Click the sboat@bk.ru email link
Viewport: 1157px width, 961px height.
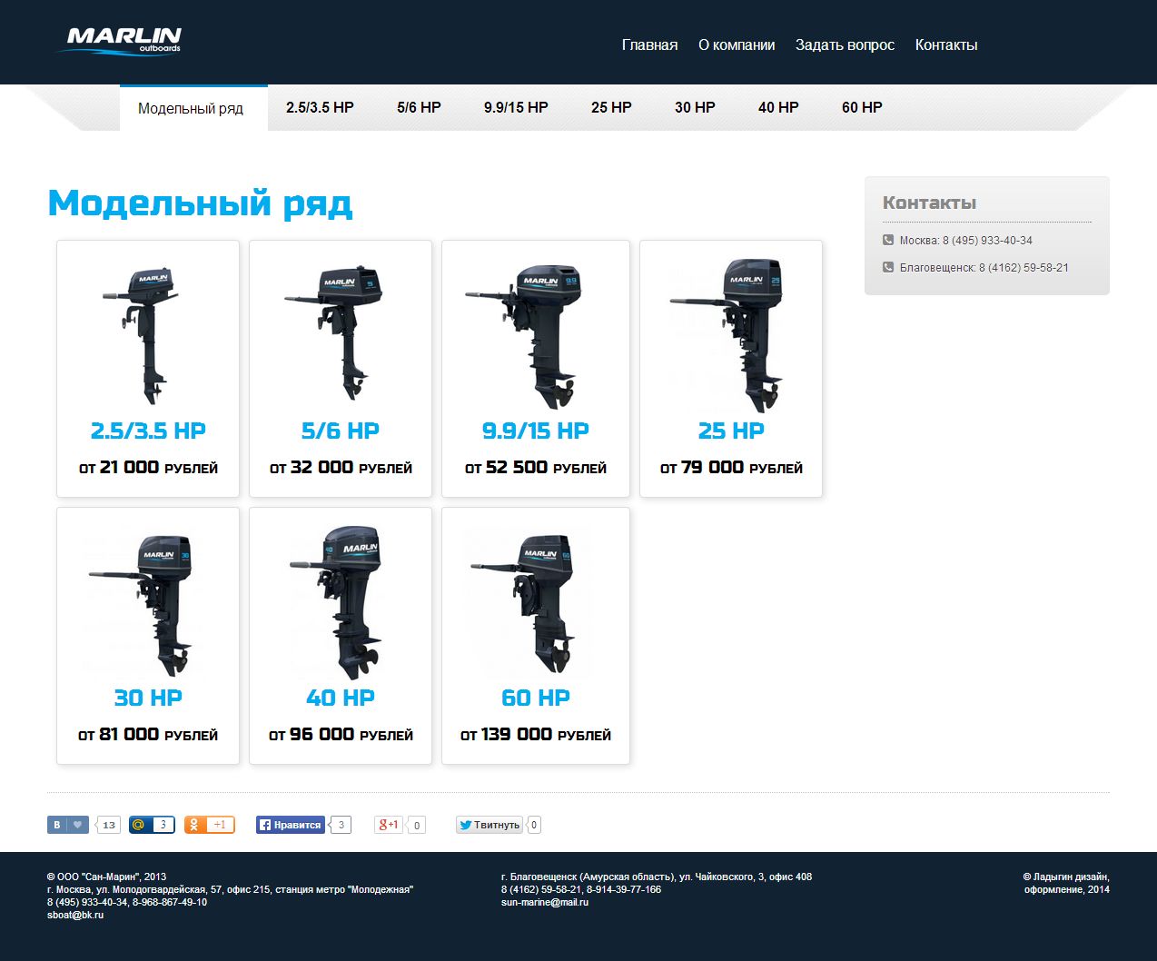tap(74, 915)
